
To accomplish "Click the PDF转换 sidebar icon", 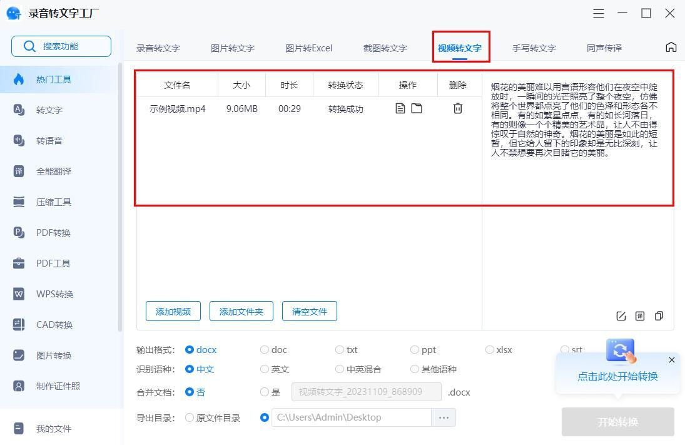I will (x=19, y=232).
